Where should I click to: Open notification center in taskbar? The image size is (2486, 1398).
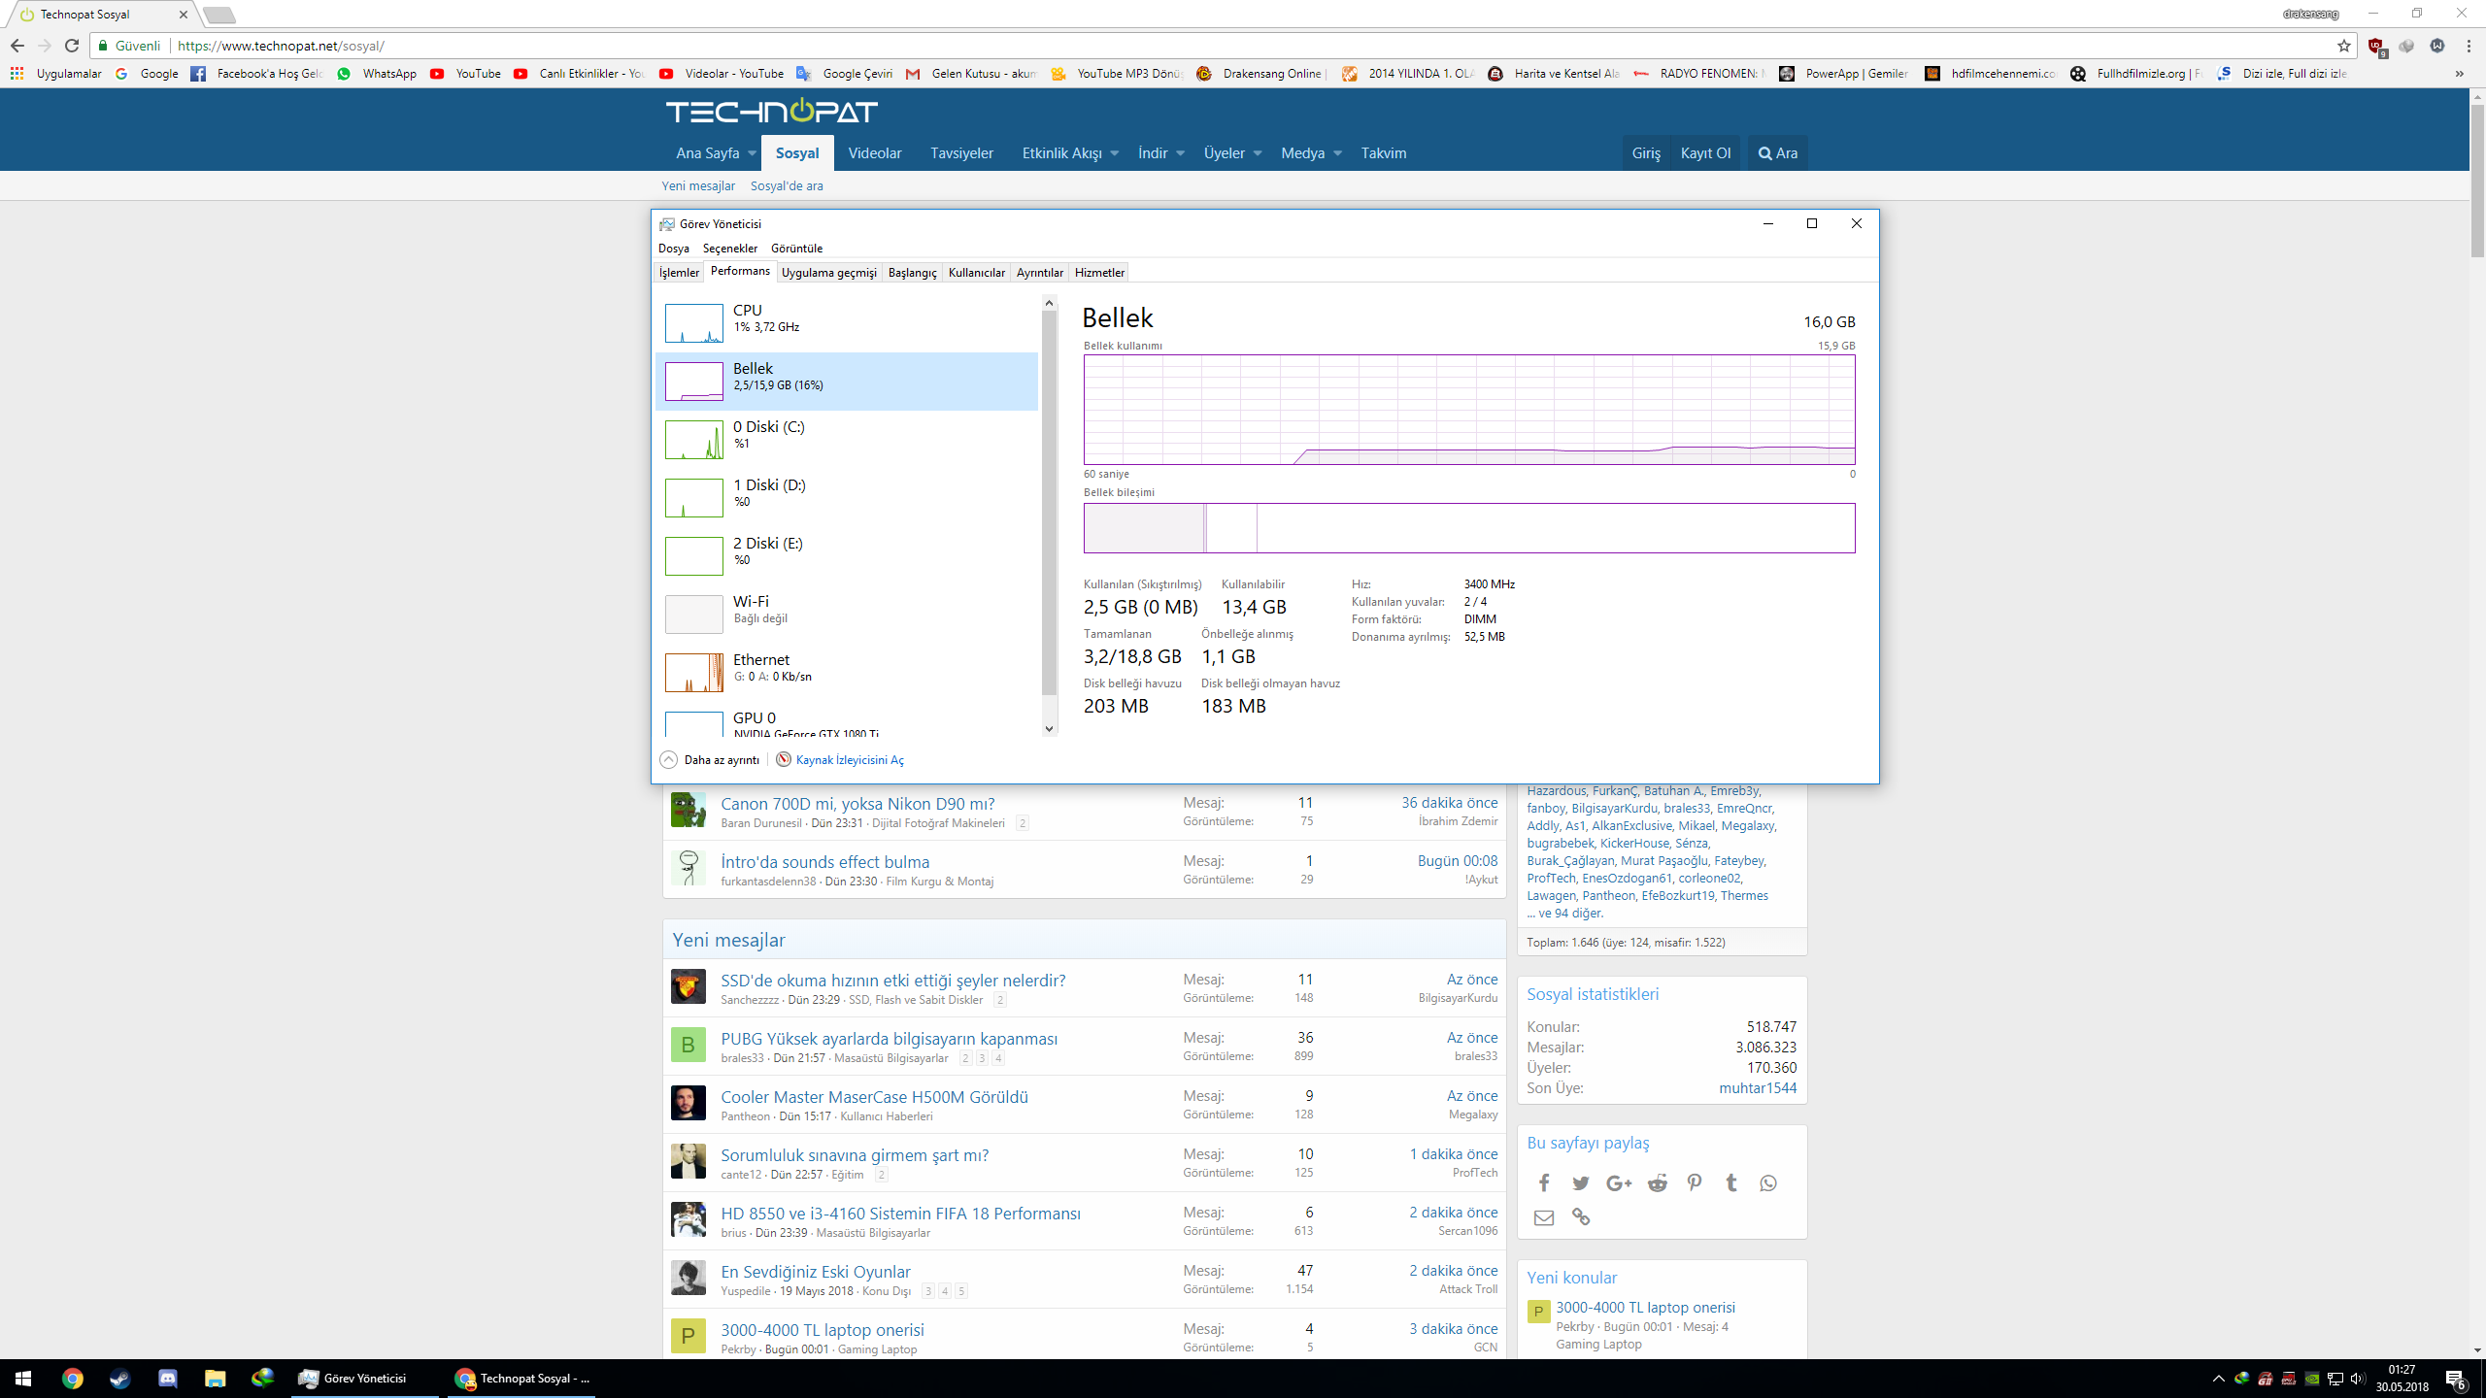tap(2457, 1379)
